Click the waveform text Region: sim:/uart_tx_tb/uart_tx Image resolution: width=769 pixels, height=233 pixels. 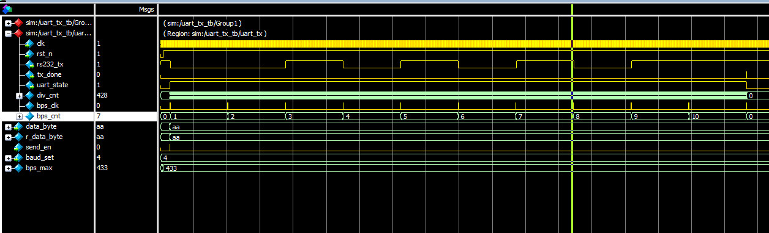[x=216, y=33]
